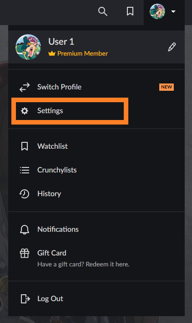The image size is (192, 323).
Task: Click the Watchlist bookmark icon in the menu
Action: point(25,146)
